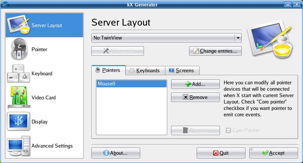The height and width of the screenshot is (163, 303).
Task: Remove the selected pointer device
Action: pos(195,97)
